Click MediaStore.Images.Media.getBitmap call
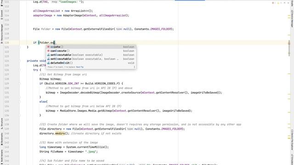The height and width of the screenshot is (165, 294). click(86, 111)
